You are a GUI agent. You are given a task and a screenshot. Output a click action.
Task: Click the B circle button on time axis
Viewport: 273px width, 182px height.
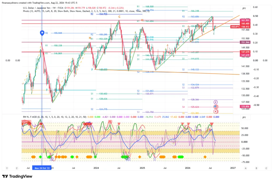[256, 168]
